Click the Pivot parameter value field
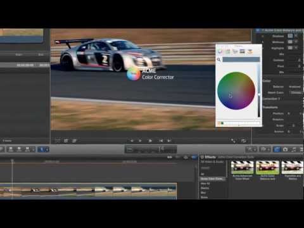304x228 pixels. click(x=299, y=66)
